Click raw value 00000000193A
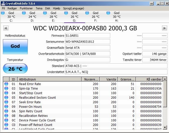This screenshot has width=169, height=133. pos(151,89)
